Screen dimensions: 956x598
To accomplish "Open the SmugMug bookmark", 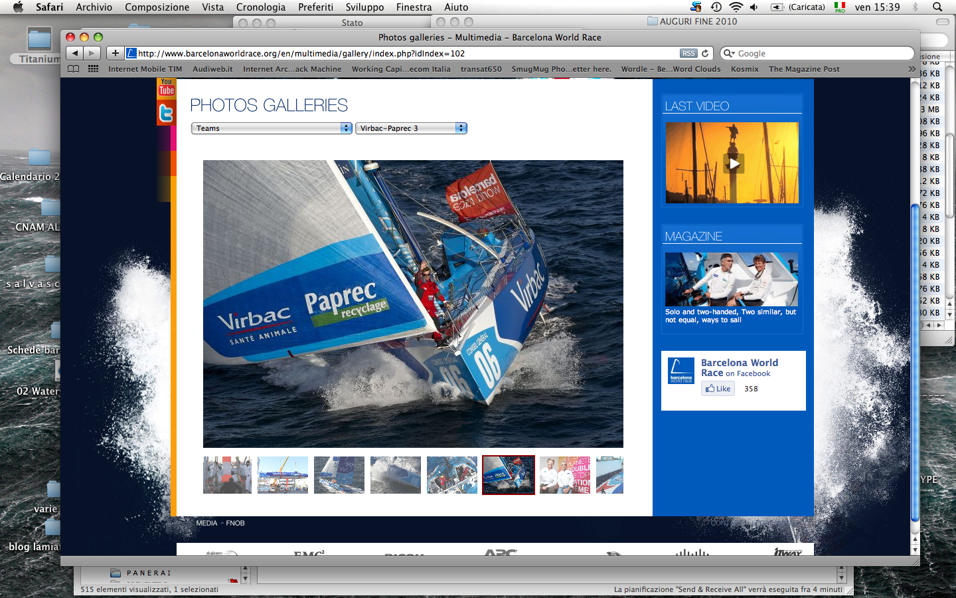I will pyautogui.click(x=561, y=68).
